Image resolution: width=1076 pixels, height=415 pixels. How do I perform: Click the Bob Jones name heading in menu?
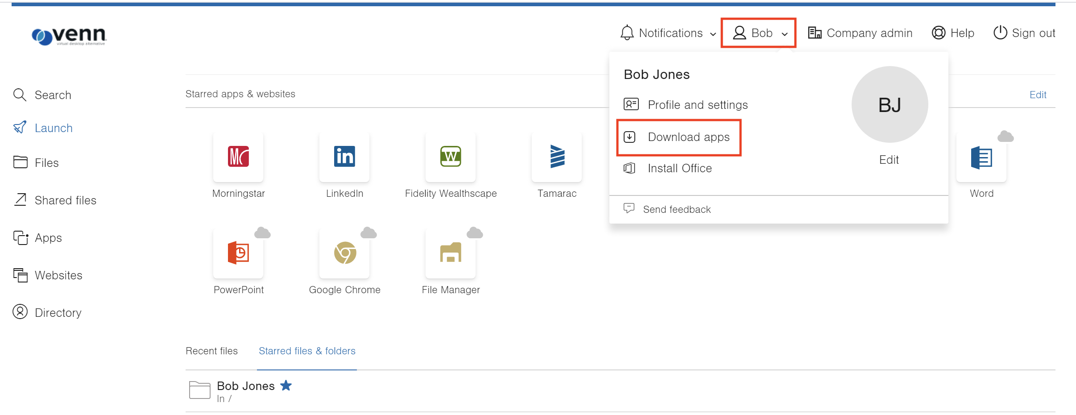click(657, 75)
